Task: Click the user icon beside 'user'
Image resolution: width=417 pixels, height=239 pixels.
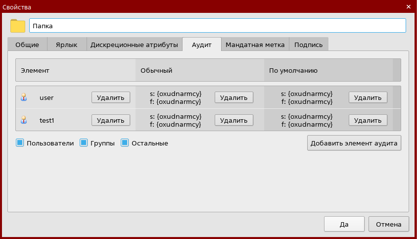Action: pyautogui.click(x=23, y=97)
